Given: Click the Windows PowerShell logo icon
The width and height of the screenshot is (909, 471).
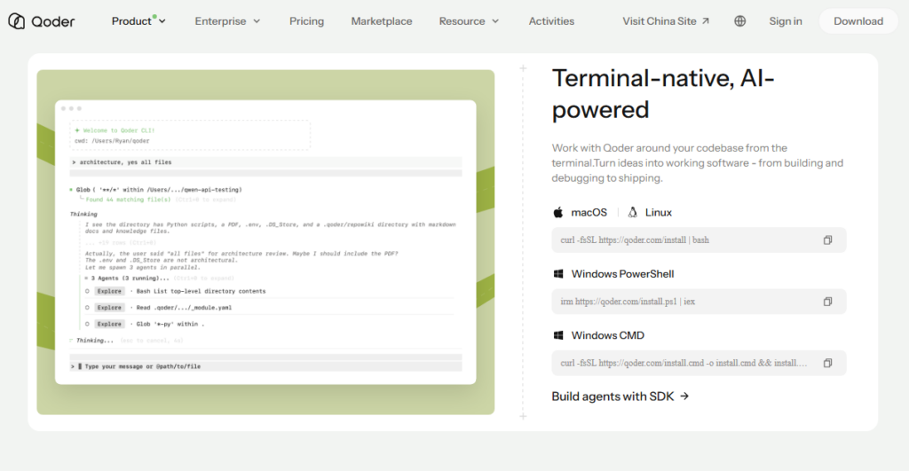Looking at the screenshot, I should pos(558,274).
